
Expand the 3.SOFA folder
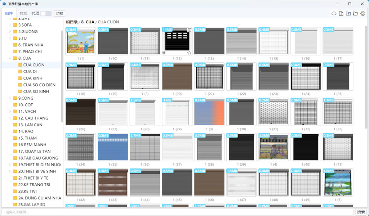point(10,25)
